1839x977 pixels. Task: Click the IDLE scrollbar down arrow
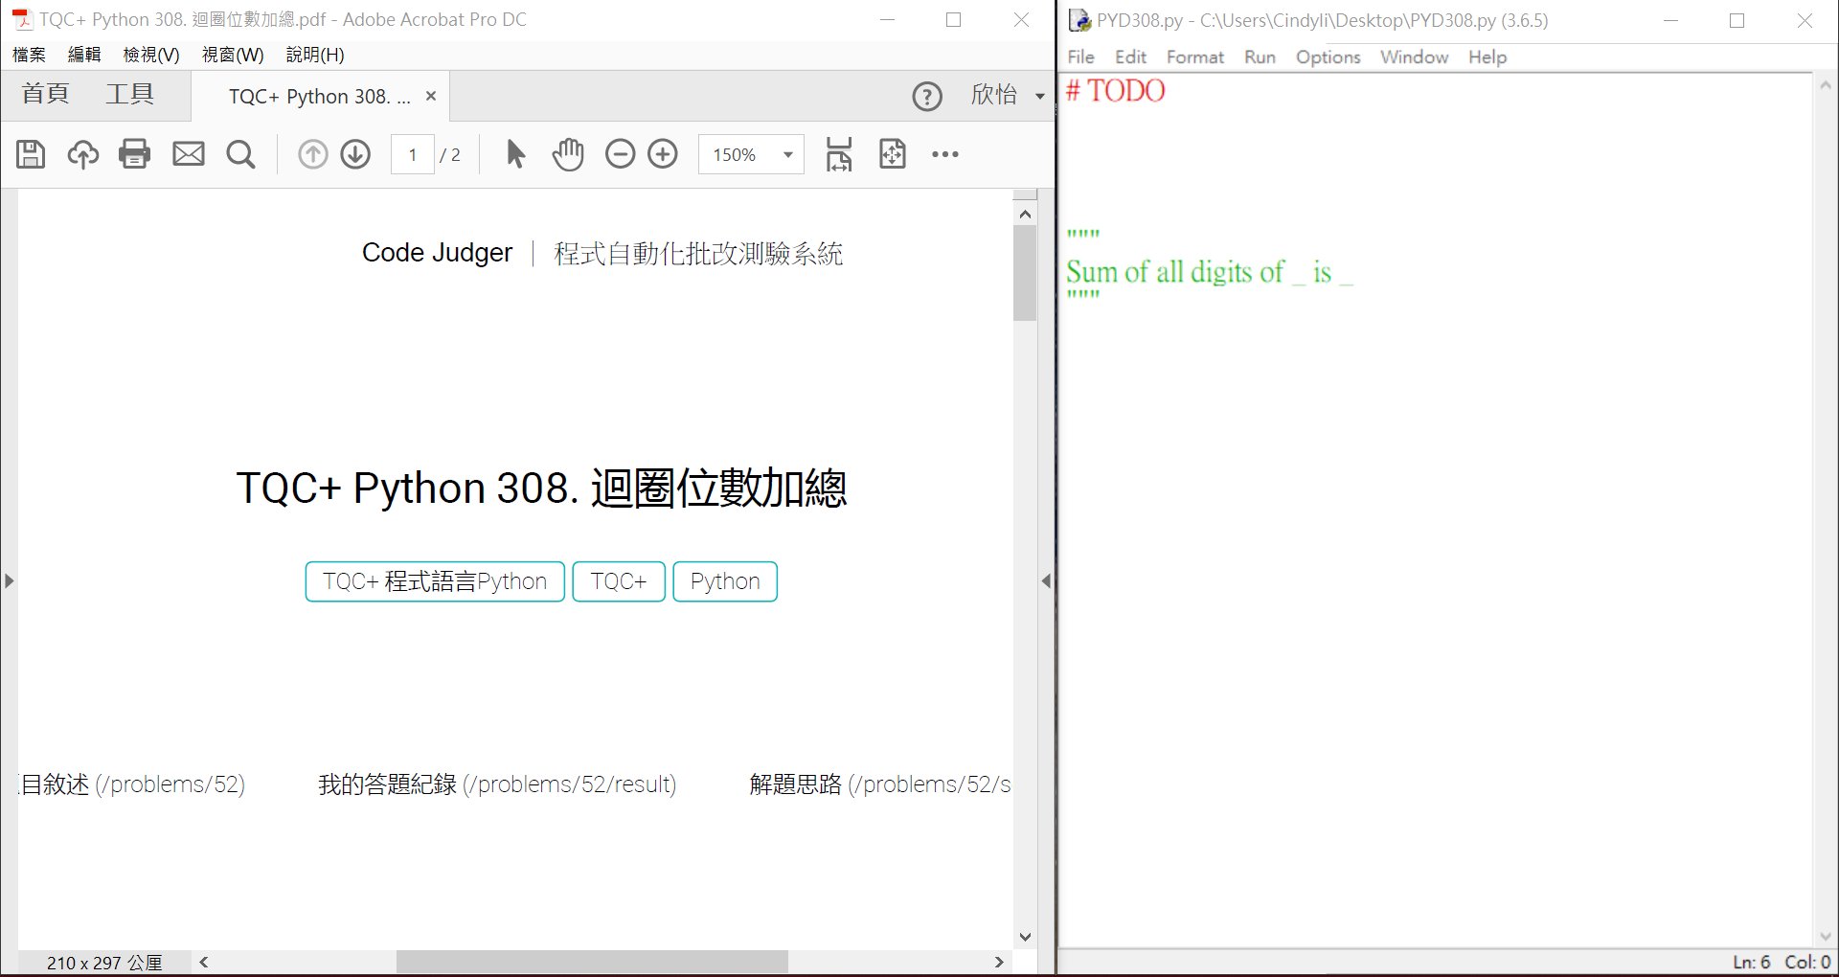(1825, 937)
